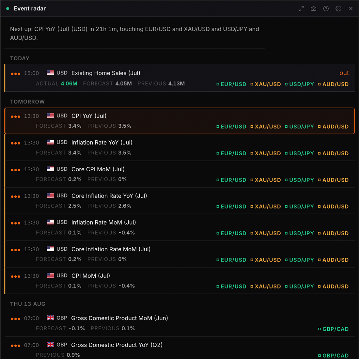Open USD/JPY tag on Inflation Rate YoY row

click(x=299, y=153)
